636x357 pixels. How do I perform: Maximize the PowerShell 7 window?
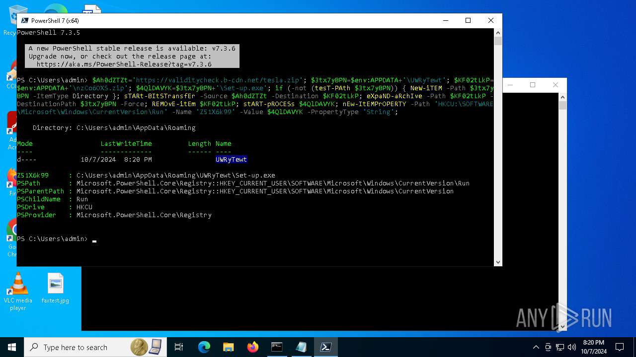click(468, 20)
